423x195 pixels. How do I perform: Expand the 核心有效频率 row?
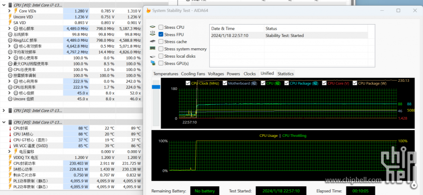click(x=10, y=46)
